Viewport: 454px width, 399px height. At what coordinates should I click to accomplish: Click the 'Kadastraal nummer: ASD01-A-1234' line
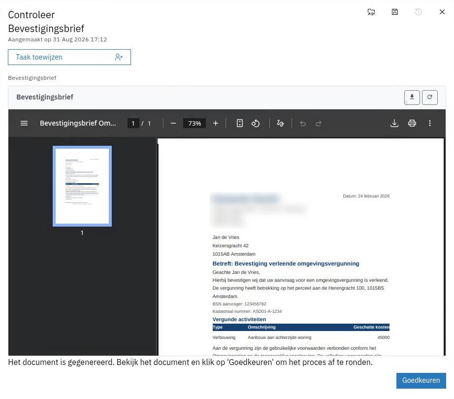tap(247, 311)
